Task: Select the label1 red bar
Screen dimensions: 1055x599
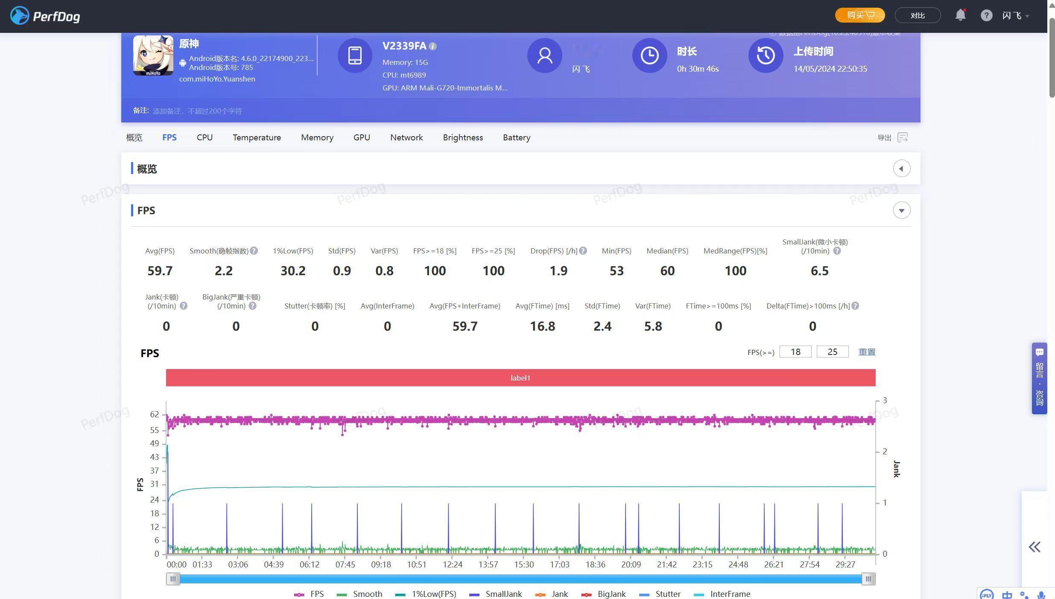Action: [520, 378]
